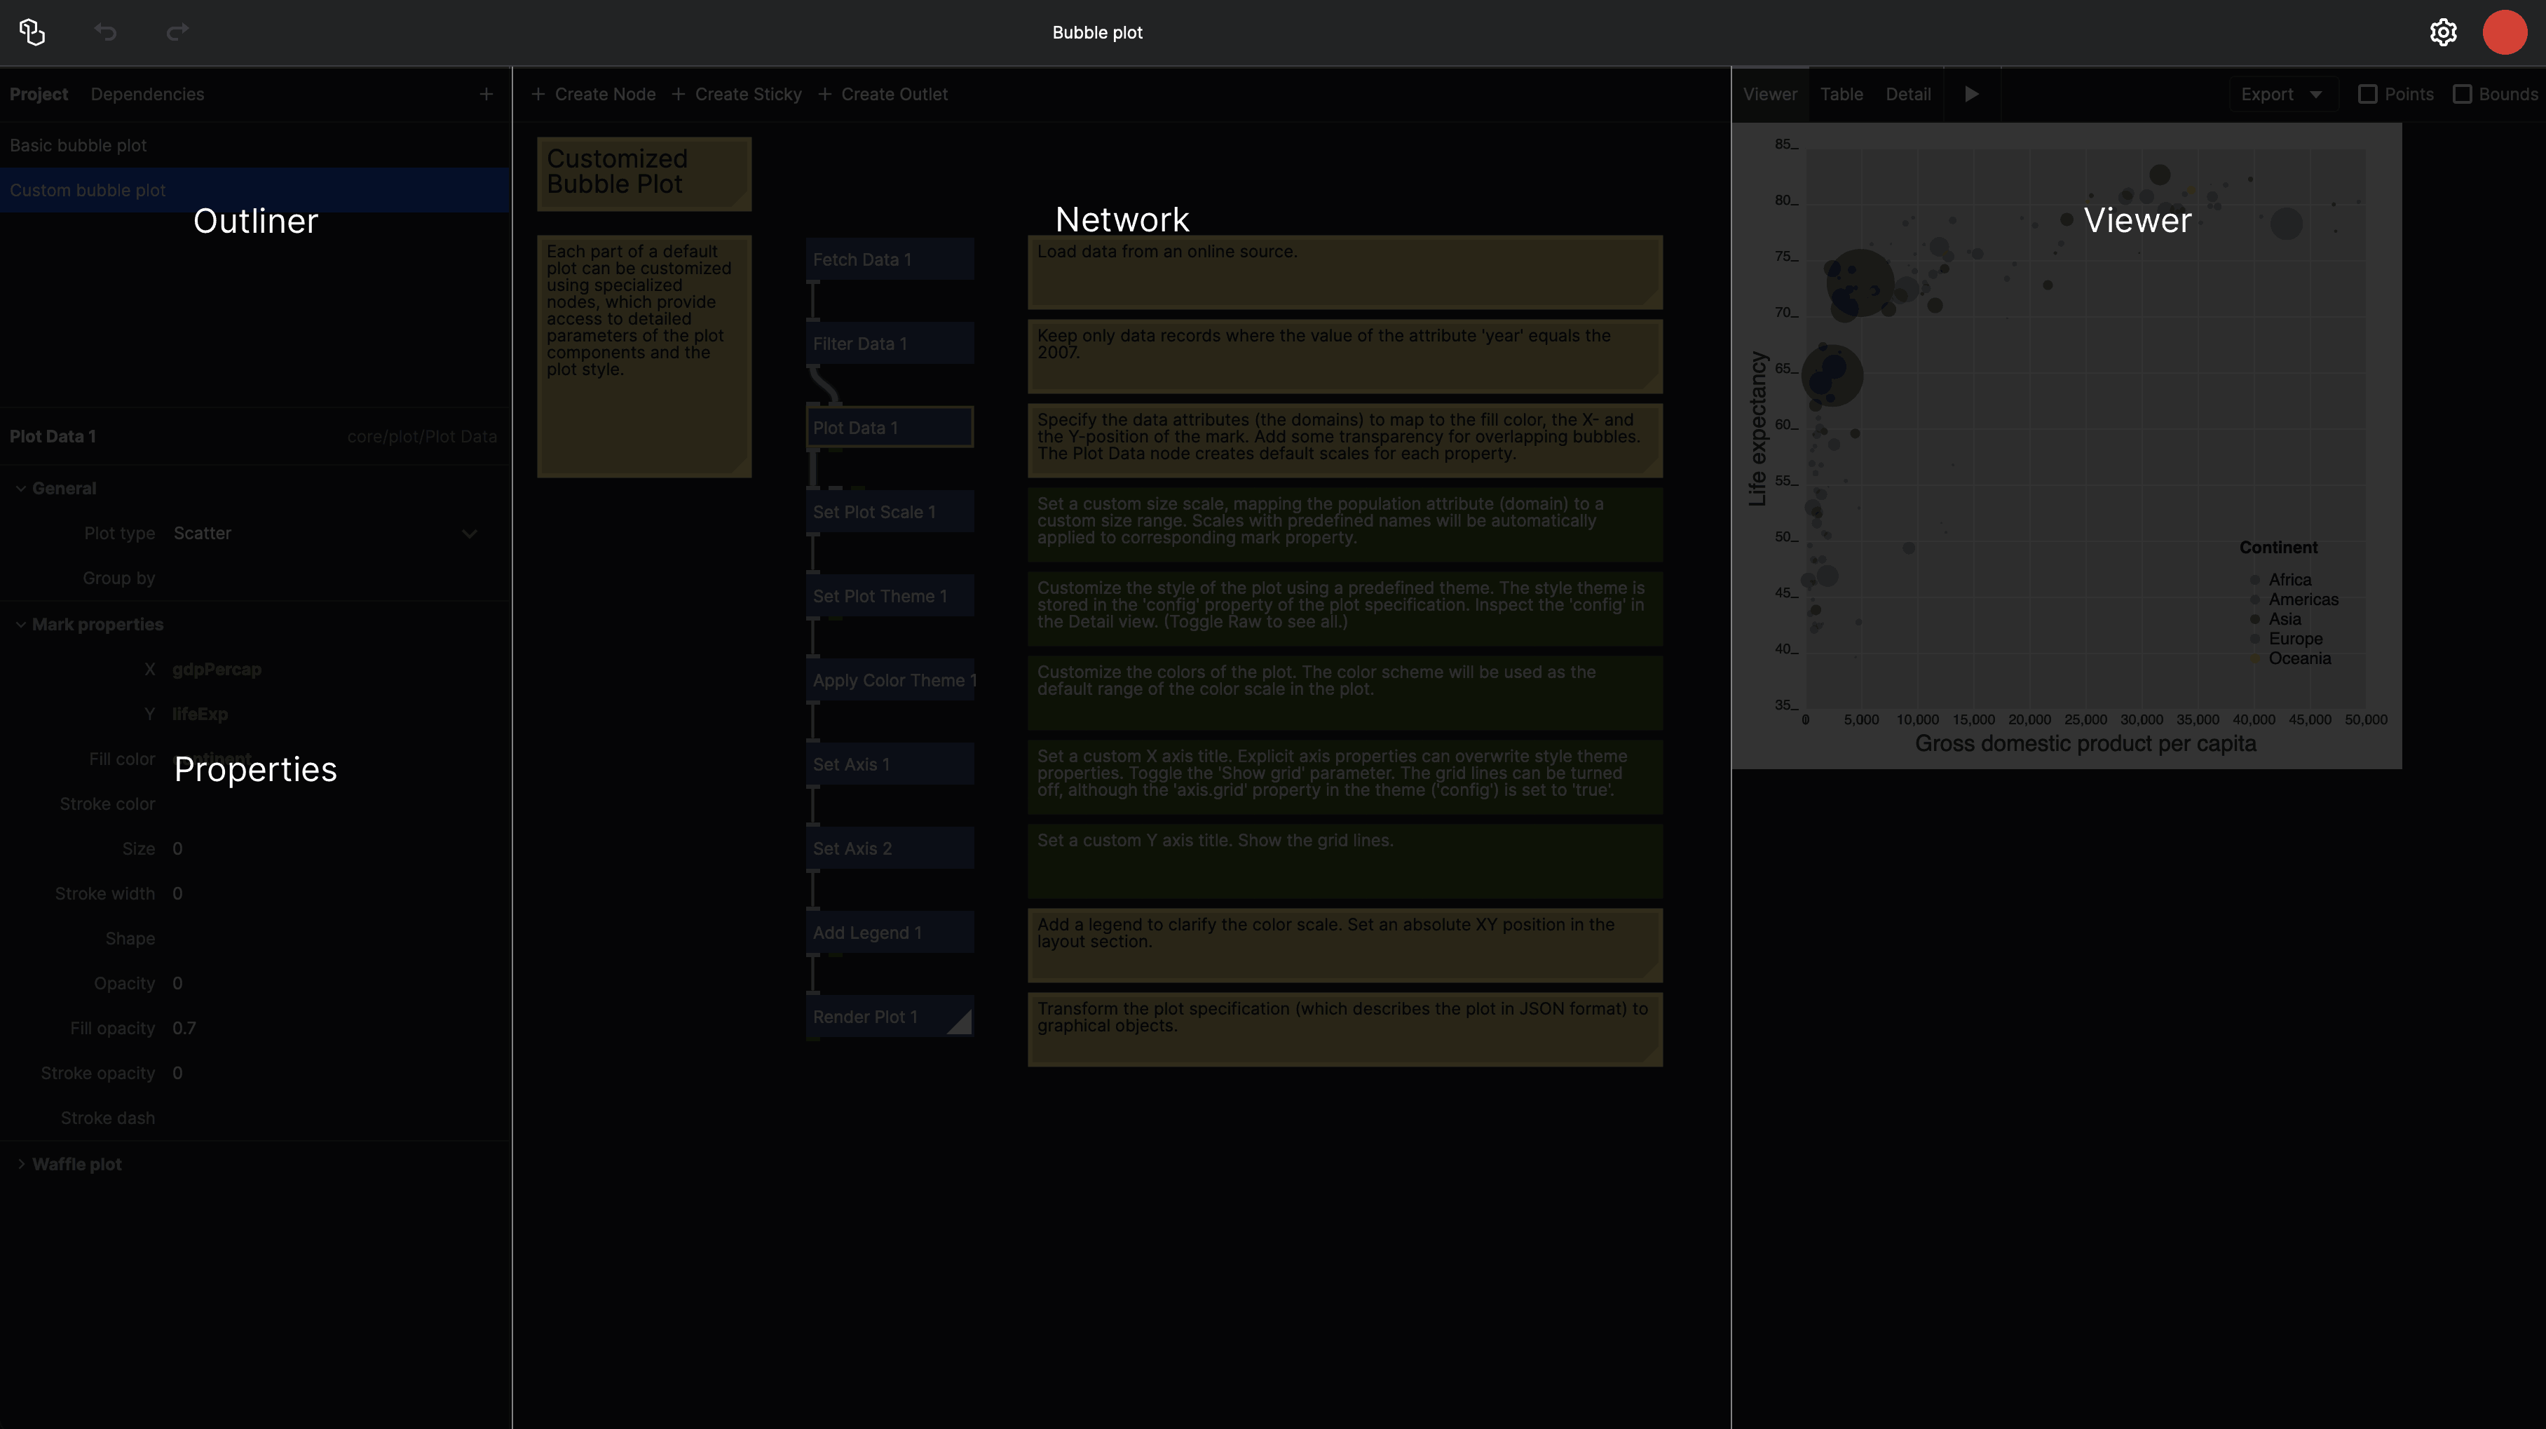Open the Export dropdown

coord(2282,94)
